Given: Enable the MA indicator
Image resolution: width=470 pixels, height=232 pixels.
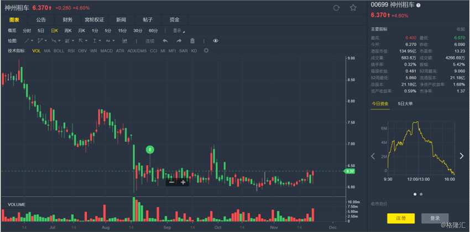Looking at the screenshot, I should pyautogui.click(x=47, y=51).
